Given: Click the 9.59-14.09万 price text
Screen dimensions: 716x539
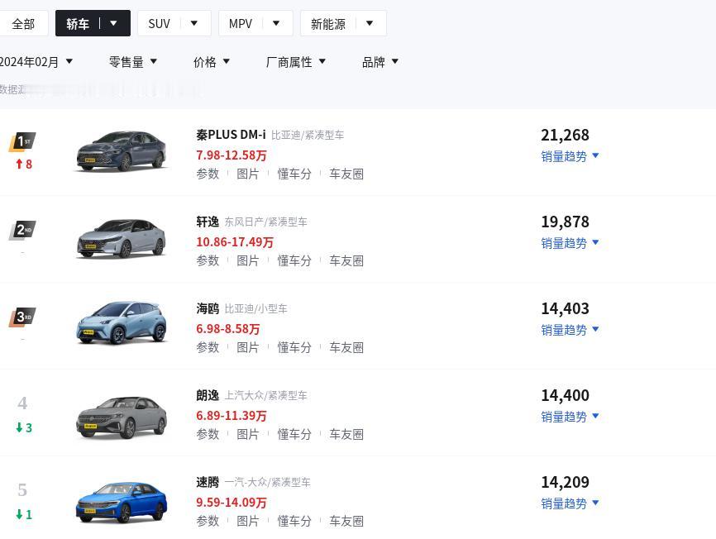Looking at the screenshot, I should tap(232, 502).
